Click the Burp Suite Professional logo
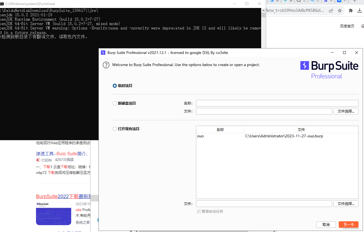This screenshot has height=232, width=364. click(329, 70)
